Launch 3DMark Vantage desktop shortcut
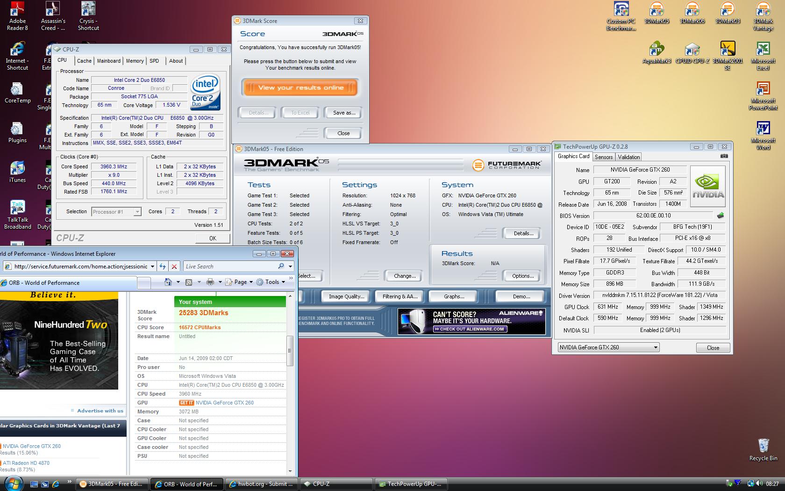Viewport: 785px width, 491px height. click(x=763, y=16)
